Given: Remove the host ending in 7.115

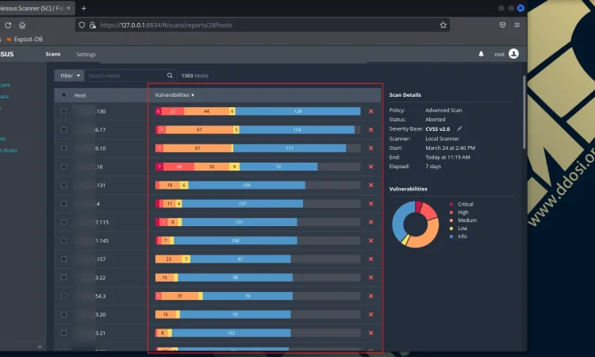Looking at the screenshot, I should click(370, 222).
